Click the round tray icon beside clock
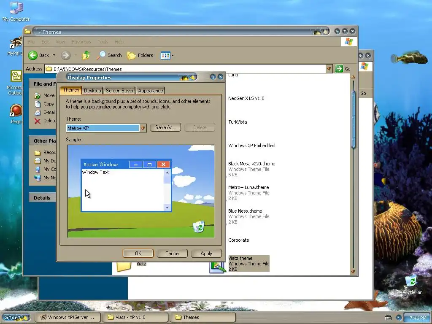This screenshot has width=432, height=324. (399, 318)
